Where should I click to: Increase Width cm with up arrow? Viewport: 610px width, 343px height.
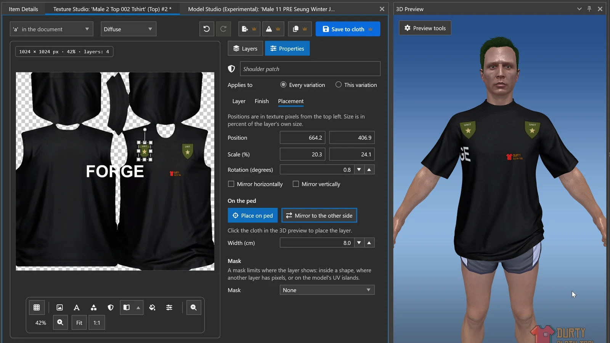click(x=369, y=243)
